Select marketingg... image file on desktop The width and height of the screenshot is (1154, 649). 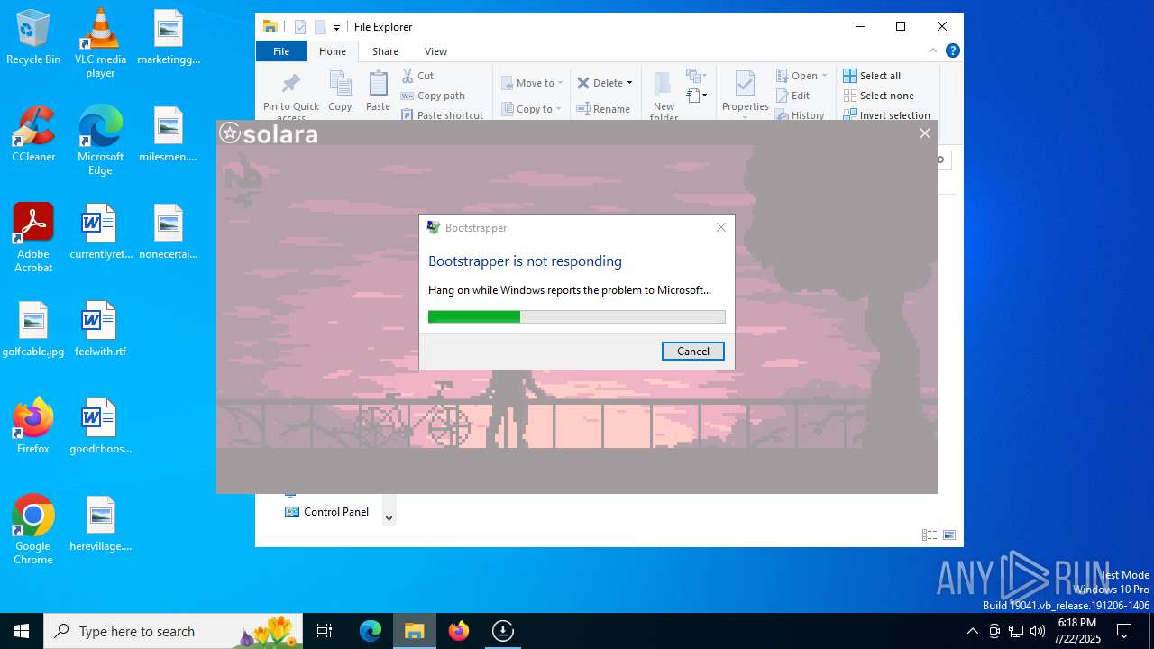tap(169, 37)
